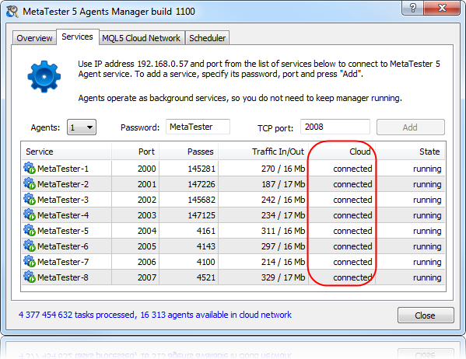Switch to the Overview tab

point(34,38)
